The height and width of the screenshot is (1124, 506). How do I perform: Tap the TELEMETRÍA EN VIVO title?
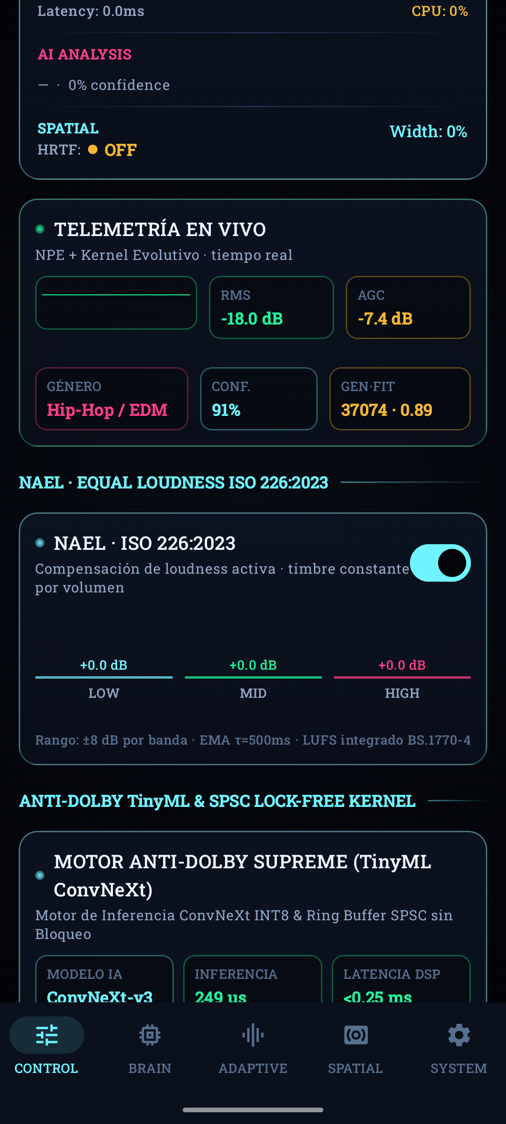click(x=160, y=229)
